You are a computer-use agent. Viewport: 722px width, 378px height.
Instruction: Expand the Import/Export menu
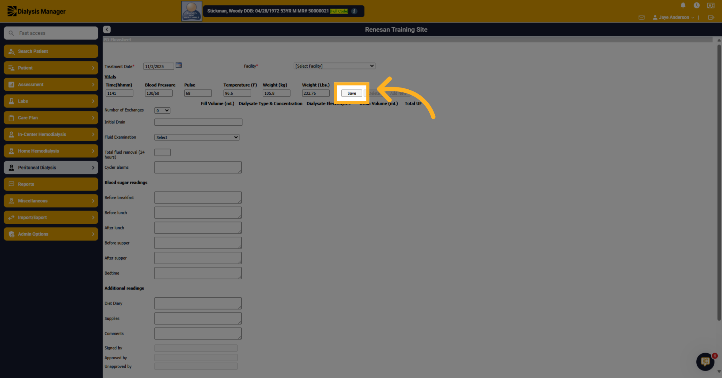(51, 217)
